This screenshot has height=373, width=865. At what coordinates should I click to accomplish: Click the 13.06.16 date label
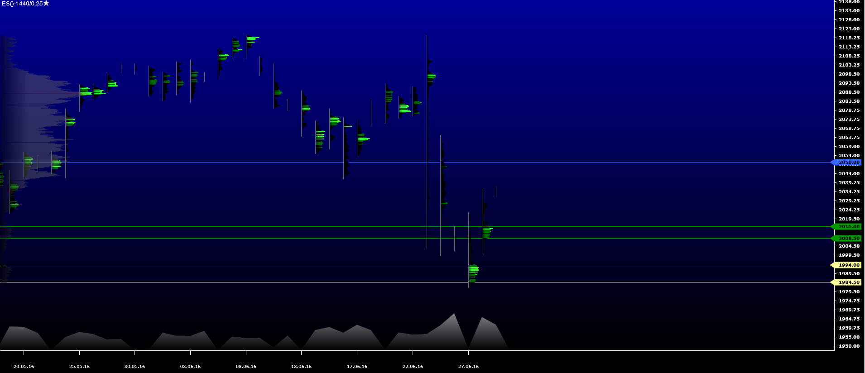click(x=301, y=367)
